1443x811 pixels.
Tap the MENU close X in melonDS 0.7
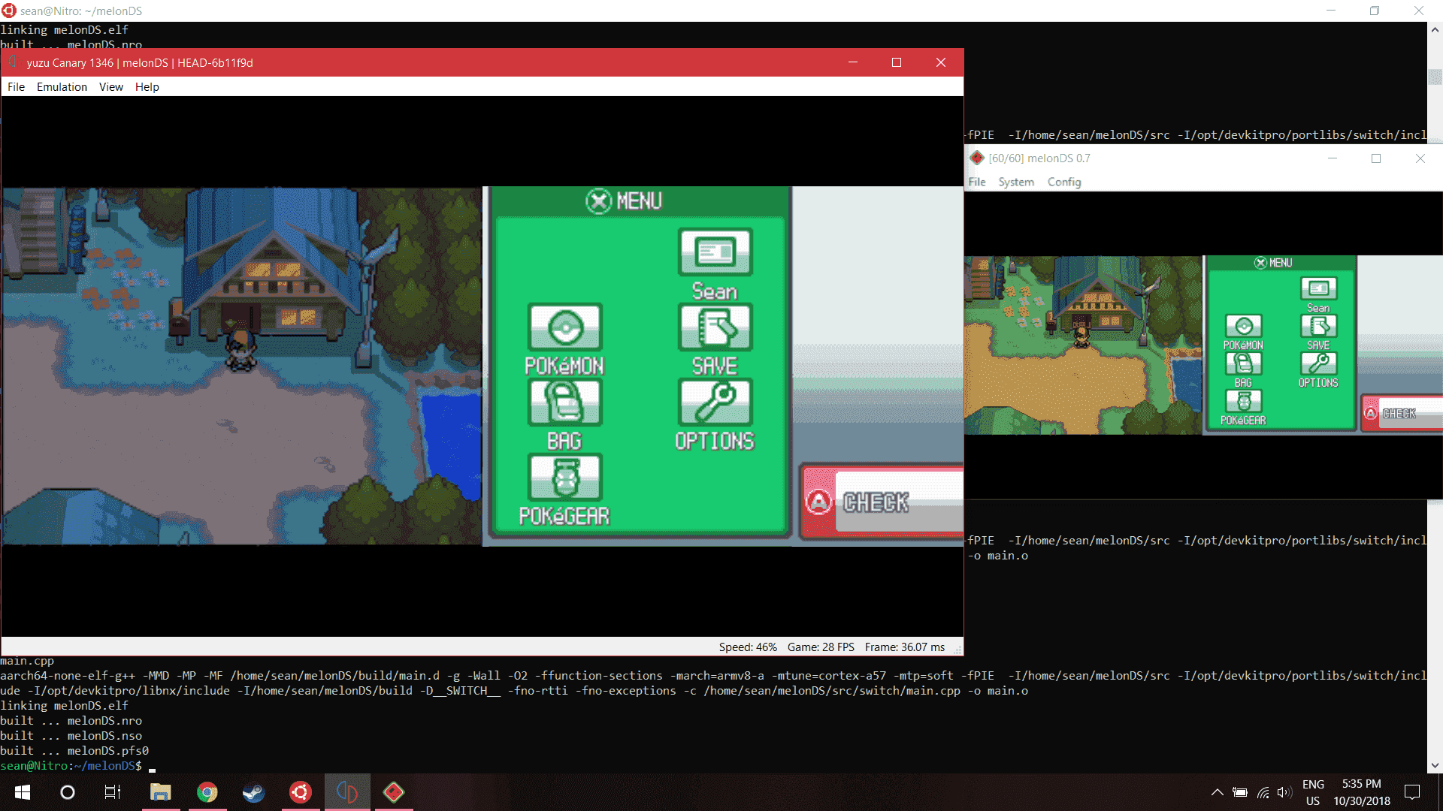(x=1260, y=263)
